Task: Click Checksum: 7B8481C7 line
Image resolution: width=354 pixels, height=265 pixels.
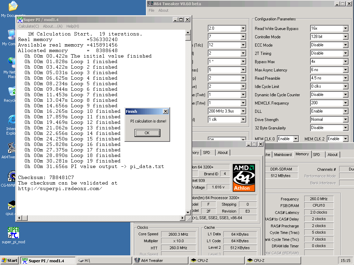Action: [x=46, y=178]
